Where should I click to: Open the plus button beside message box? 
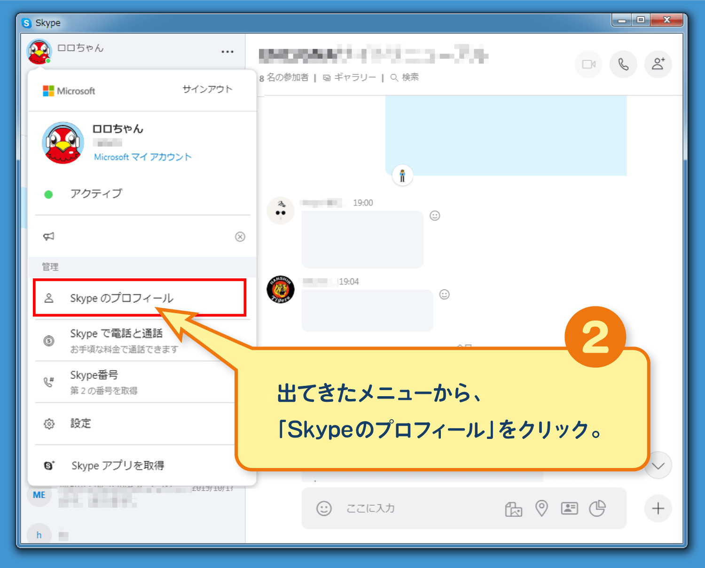(x=658, y=508)
